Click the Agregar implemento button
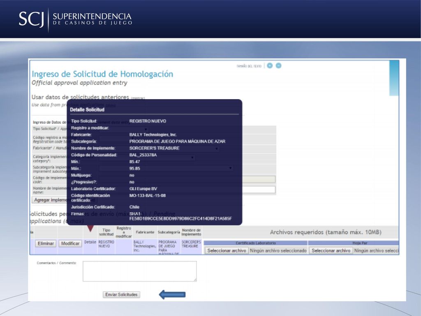 [x=50, y=200]
